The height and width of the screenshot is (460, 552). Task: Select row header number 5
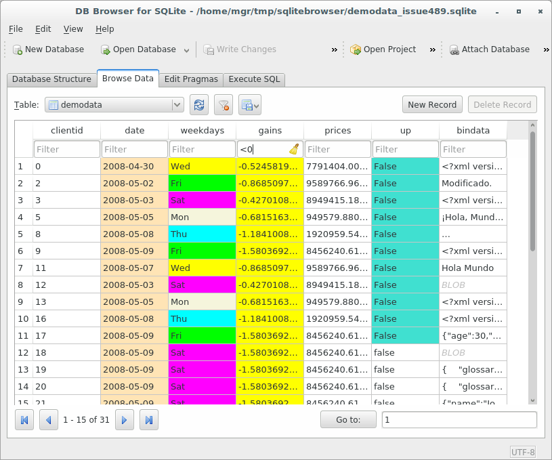pos(24,234)
